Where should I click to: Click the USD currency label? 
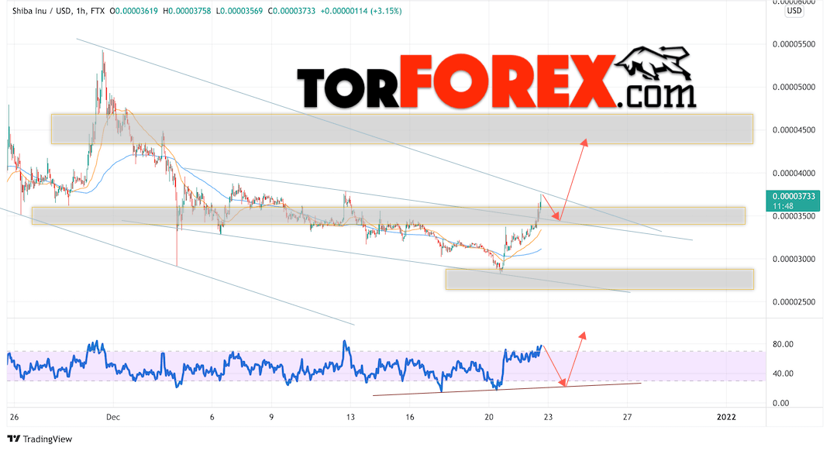pos(794,11)
